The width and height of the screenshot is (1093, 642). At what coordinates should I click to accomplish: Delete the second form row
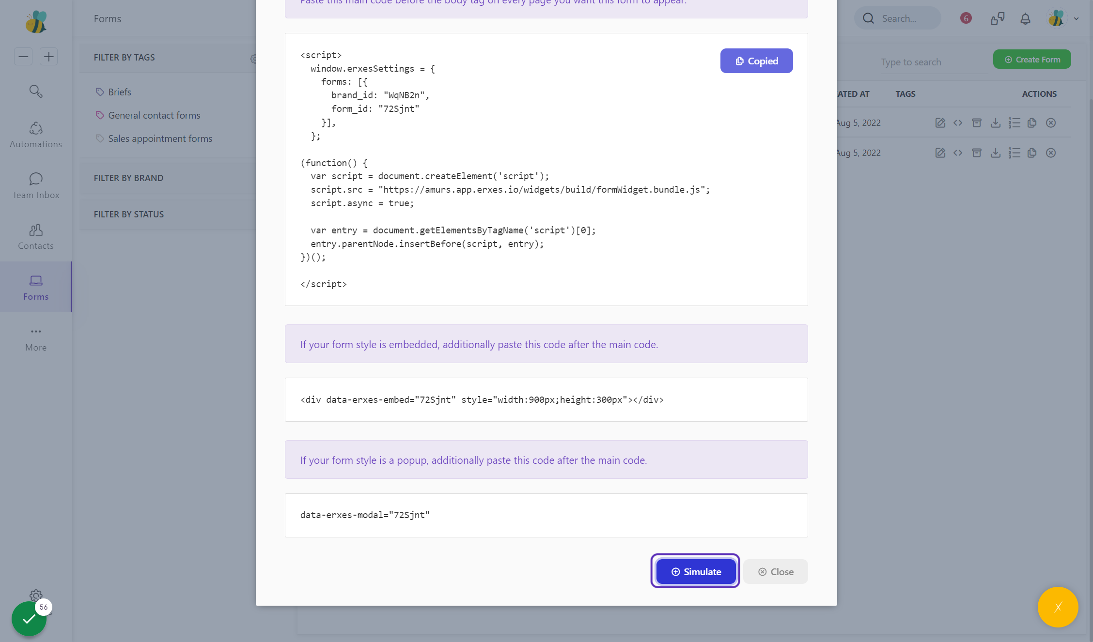click(1050, 153)
